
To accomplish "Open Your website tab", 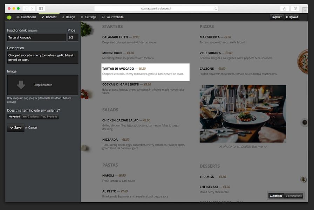I will [113, 17].
